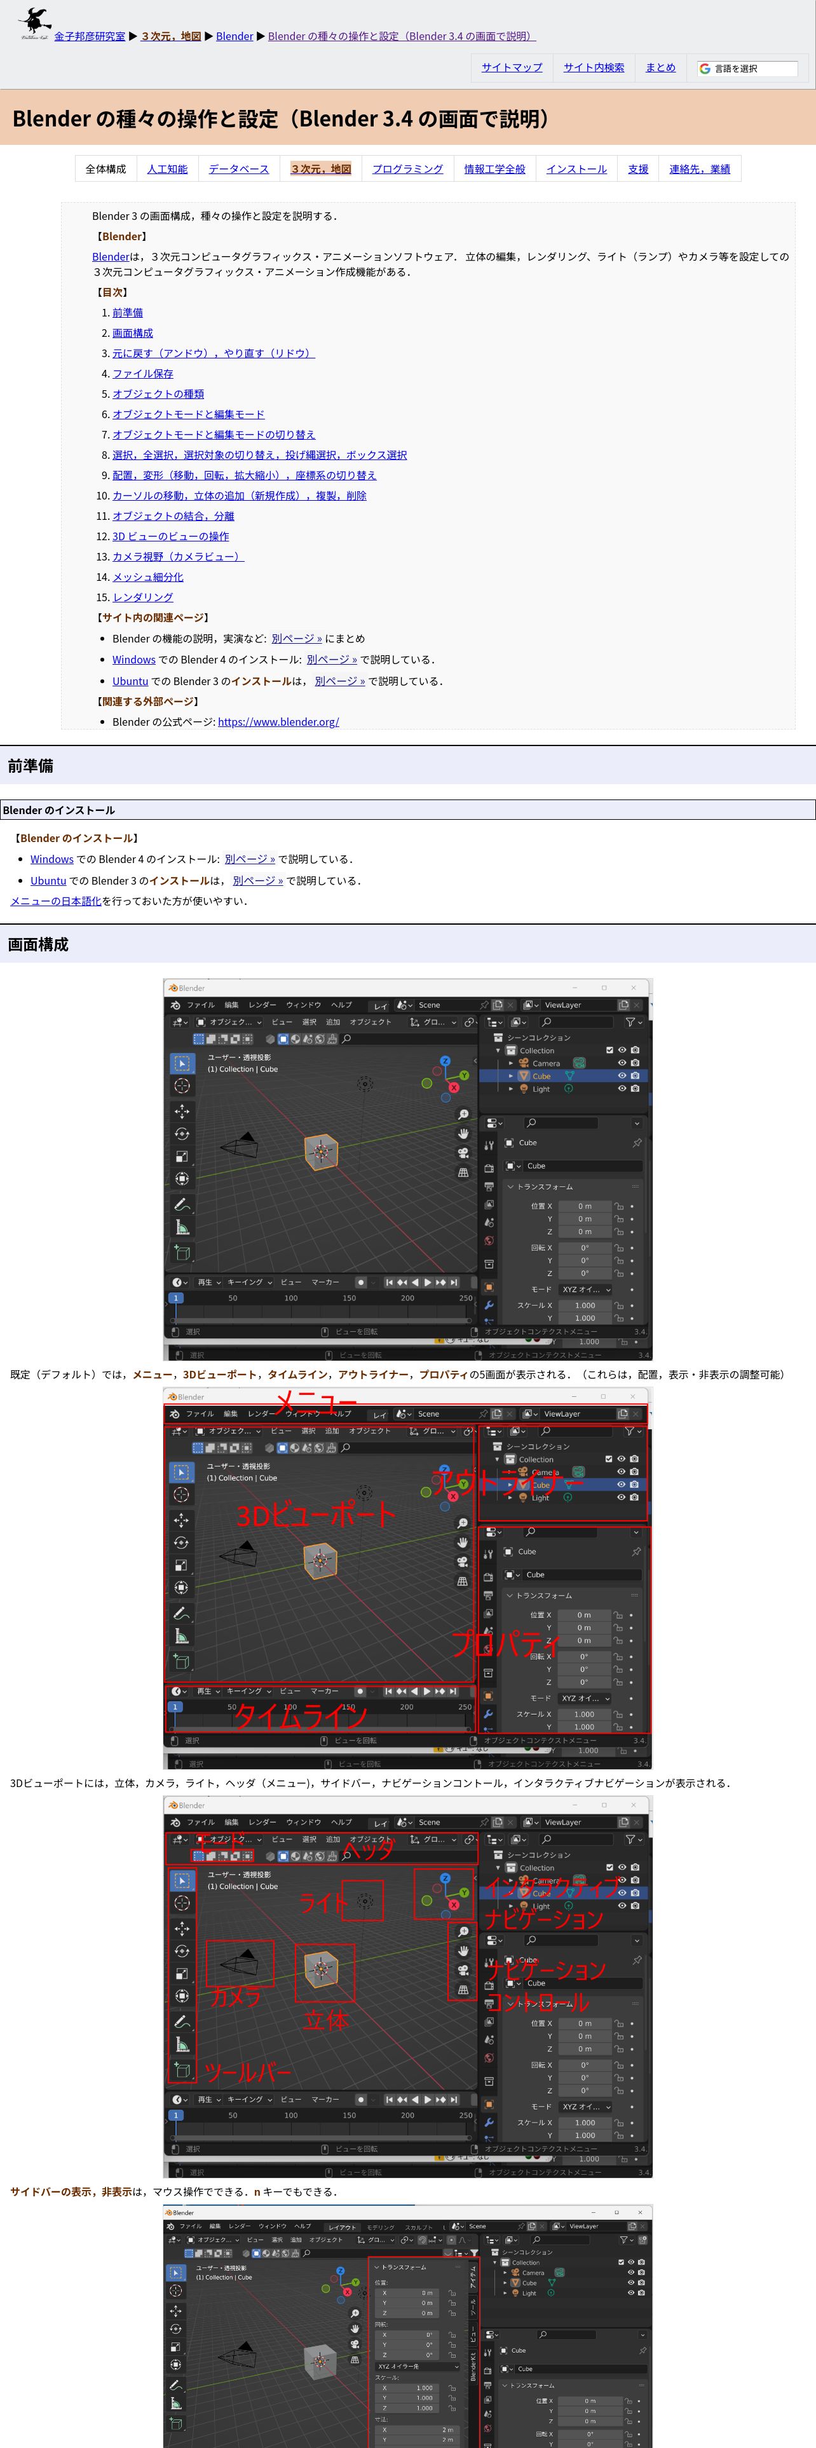816x2448 pixels.
Task: In the top Blender screenshot, hide Camera with its eye icon
Action: [622, 1063]
